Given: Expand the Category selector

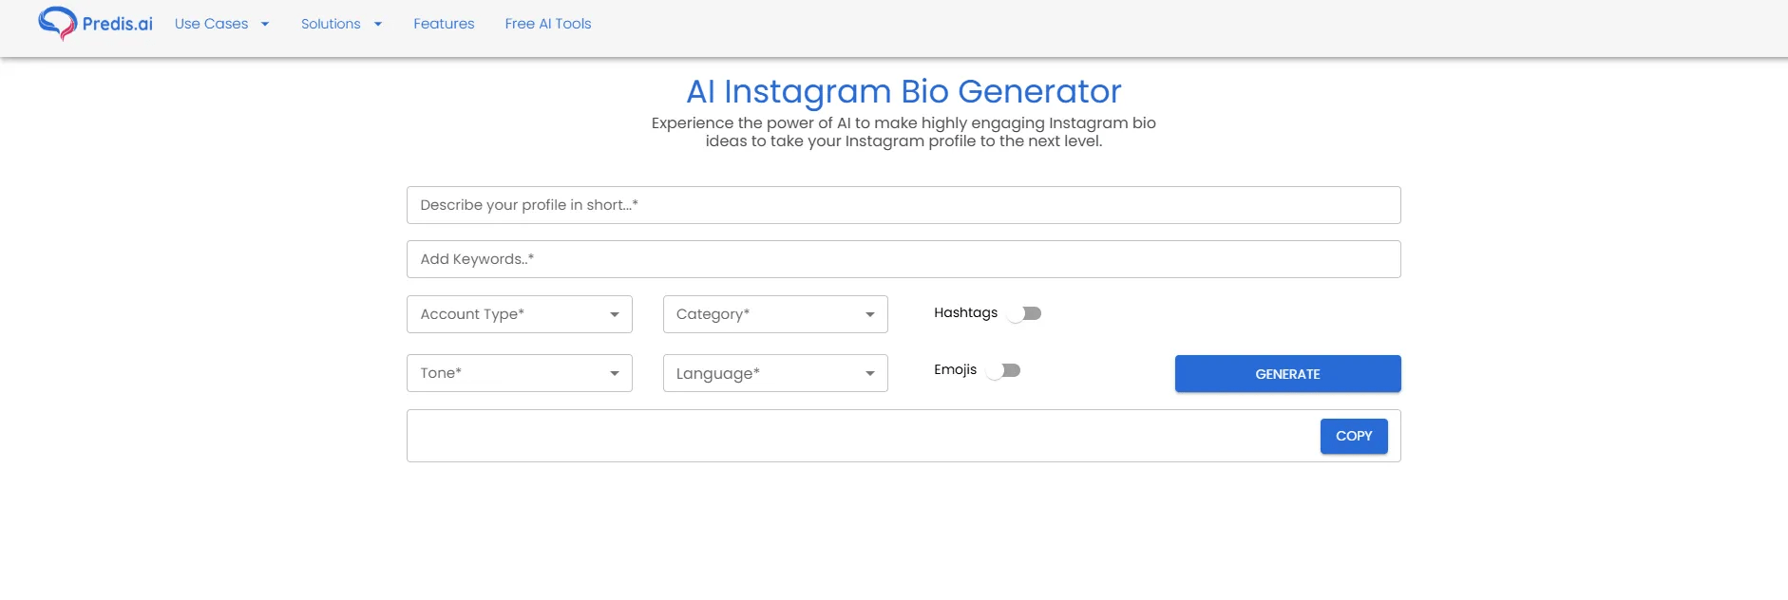Looking at the screenshot, I should [774, 313].
